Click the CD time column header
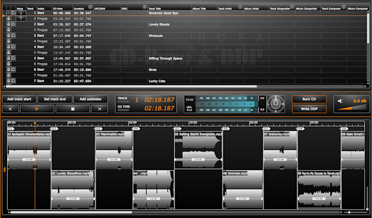This screenshot has height=218, width=372. [x=59, y=9]
